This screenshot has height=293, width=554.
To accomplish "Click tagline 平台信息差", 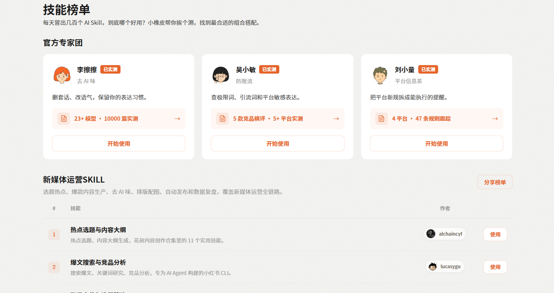I will 409,81.
